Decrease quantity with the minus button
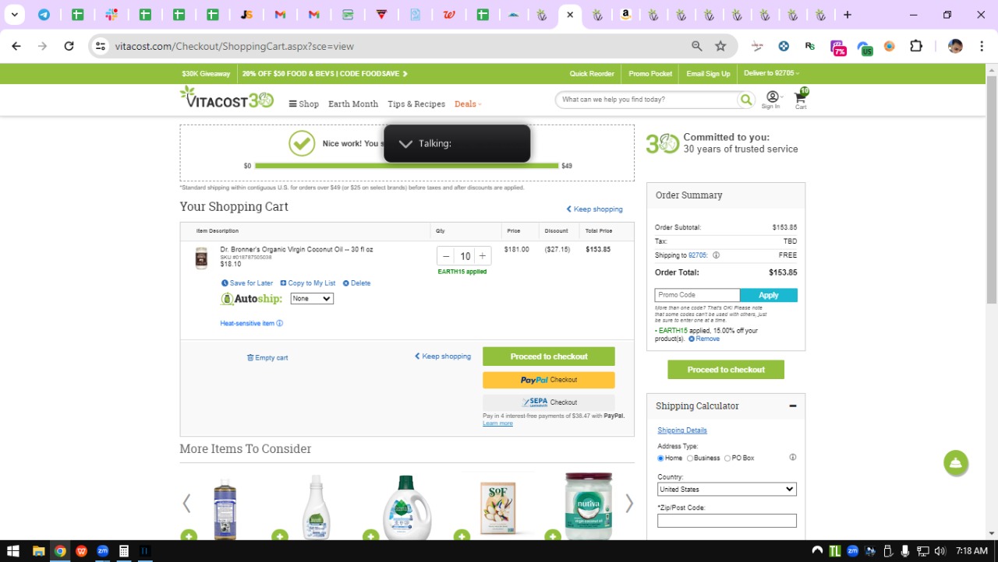The width and height of the screenshot is (998, 562). (x=446, y=256)
